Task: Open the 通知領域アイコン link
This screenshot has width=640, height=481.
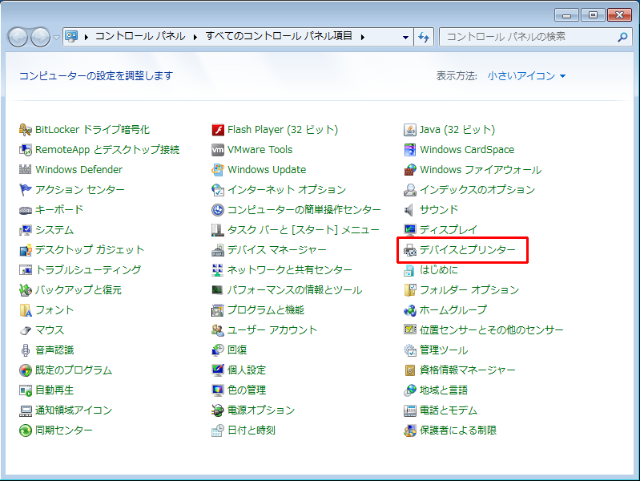Action: pyautogui.click(x=74, y=410)
